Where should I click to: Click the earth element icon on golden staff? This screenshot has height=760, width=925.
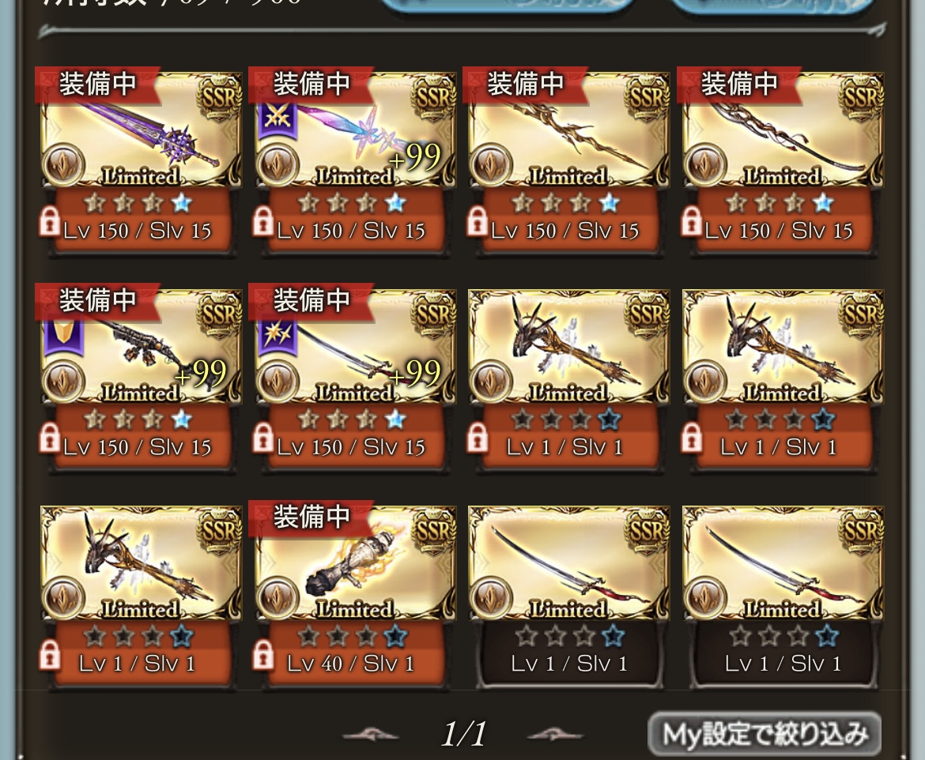(491, 164)
